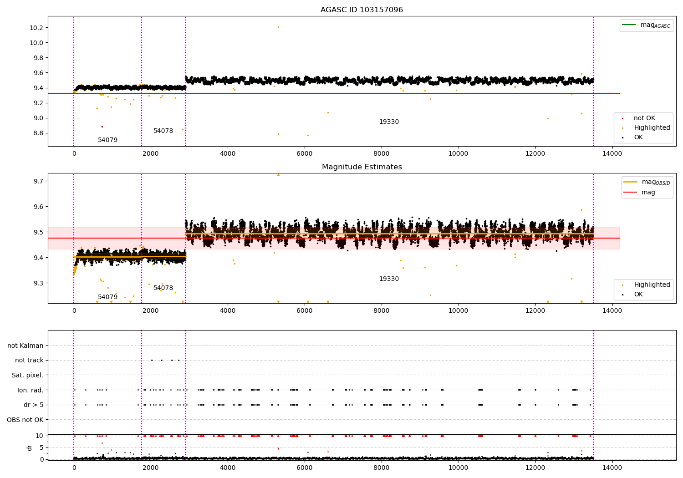Image resolution: width=683 pixels, height=478 pixels.
Task: Click the 54078 label in top plot
Action: coord(163,131)
